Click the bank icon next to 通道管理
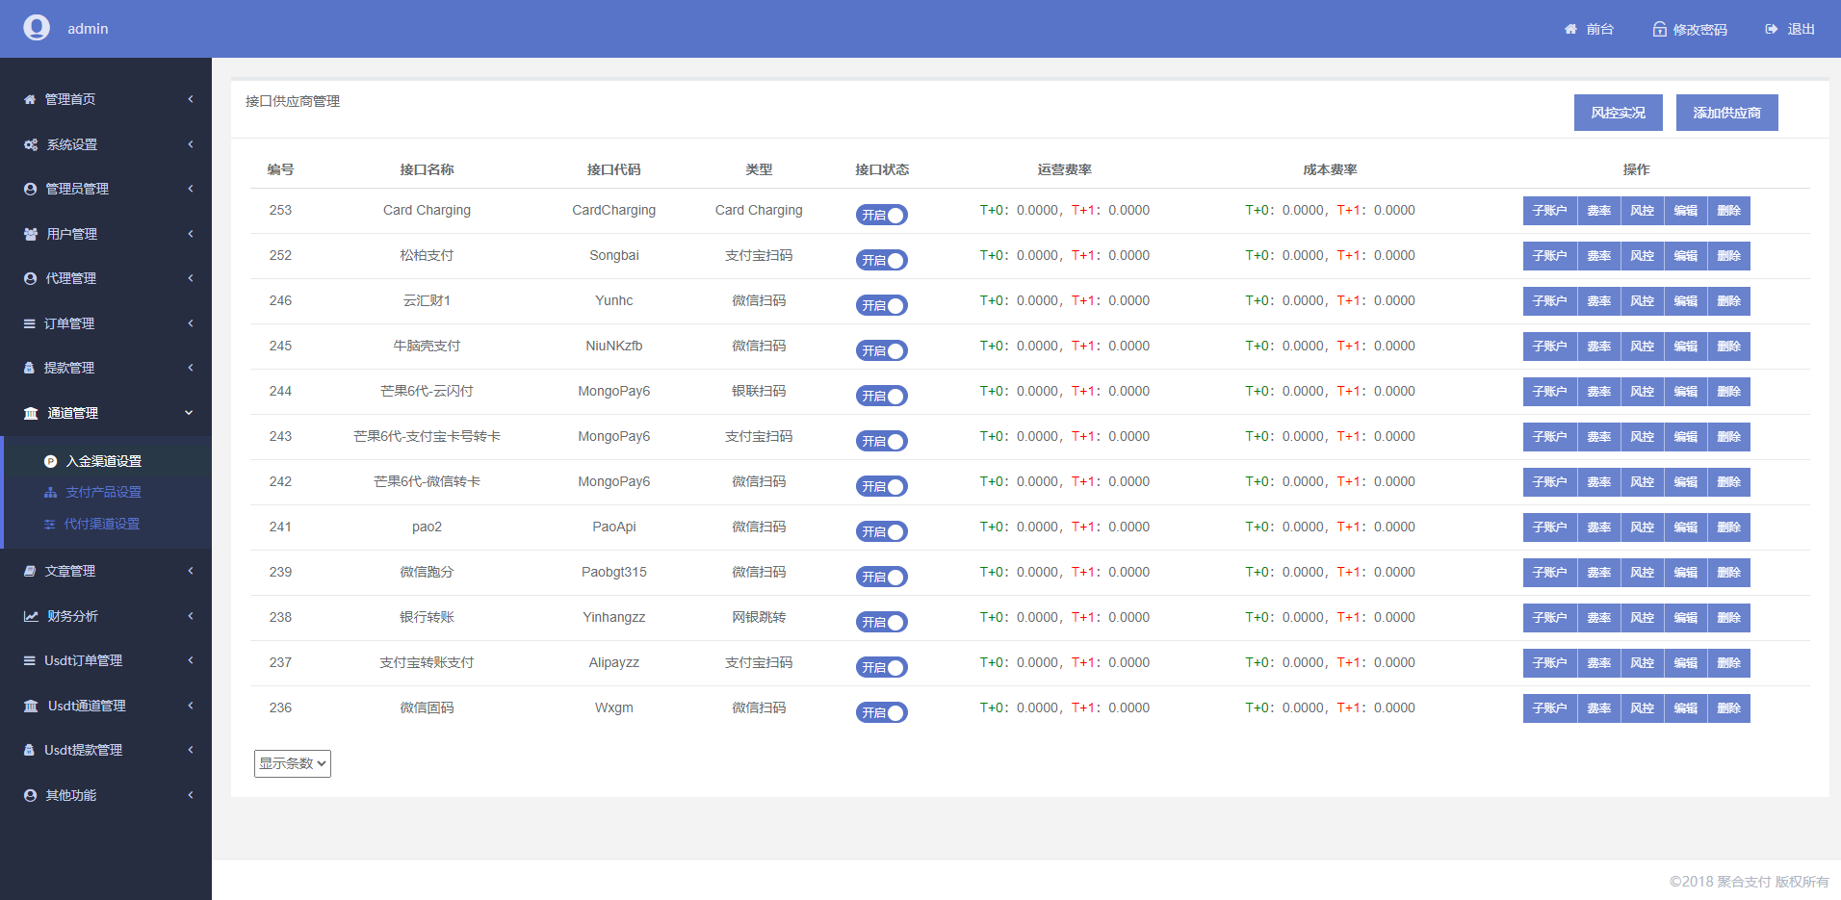 (31, 413)
